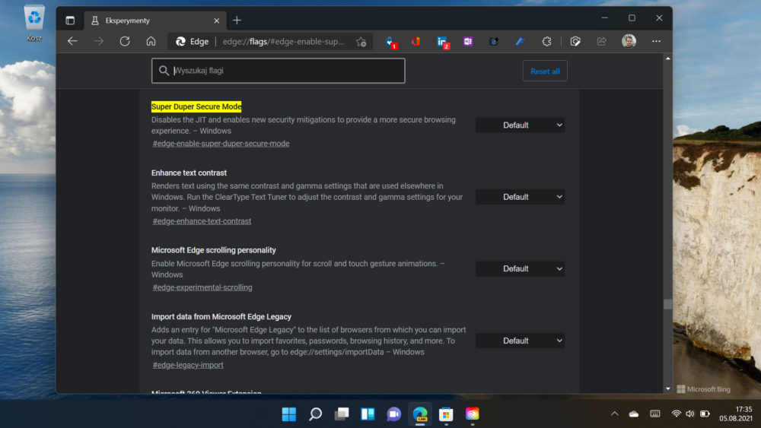The height and width of the screenshot is (428, 761).
Task: Focus the address bar URL text
Action: pos(283,42)
